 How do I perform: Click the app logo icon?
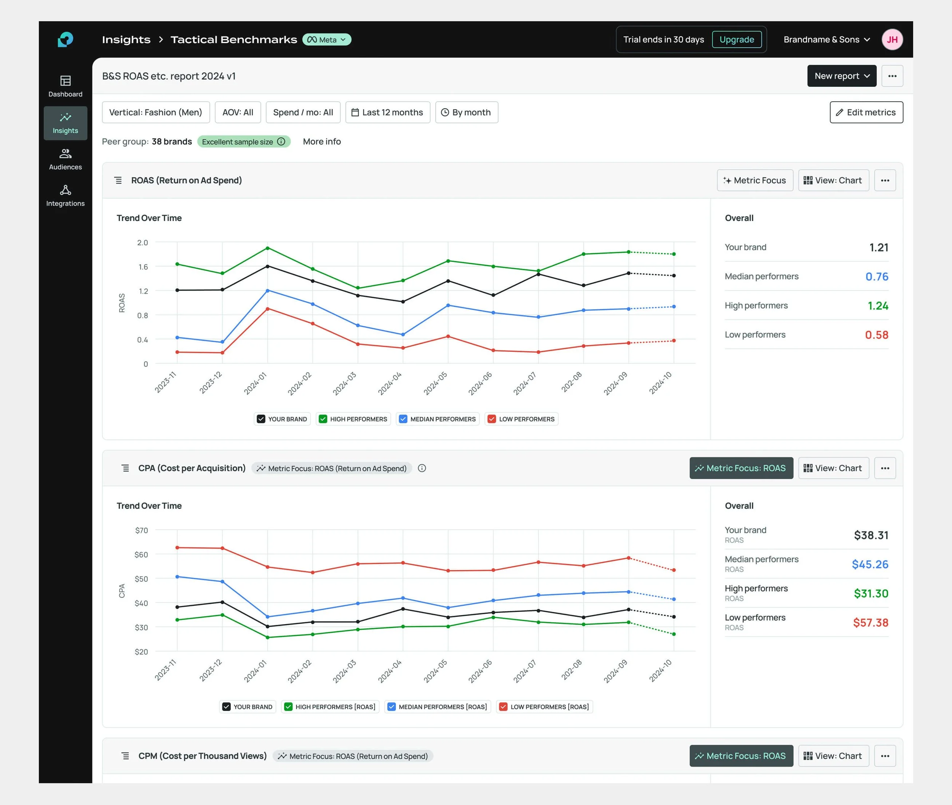[x=65, y=39]
